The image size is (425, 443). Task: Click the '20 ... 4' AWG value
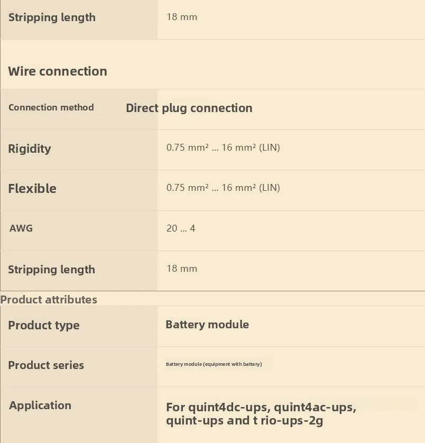tap(181, 228)
